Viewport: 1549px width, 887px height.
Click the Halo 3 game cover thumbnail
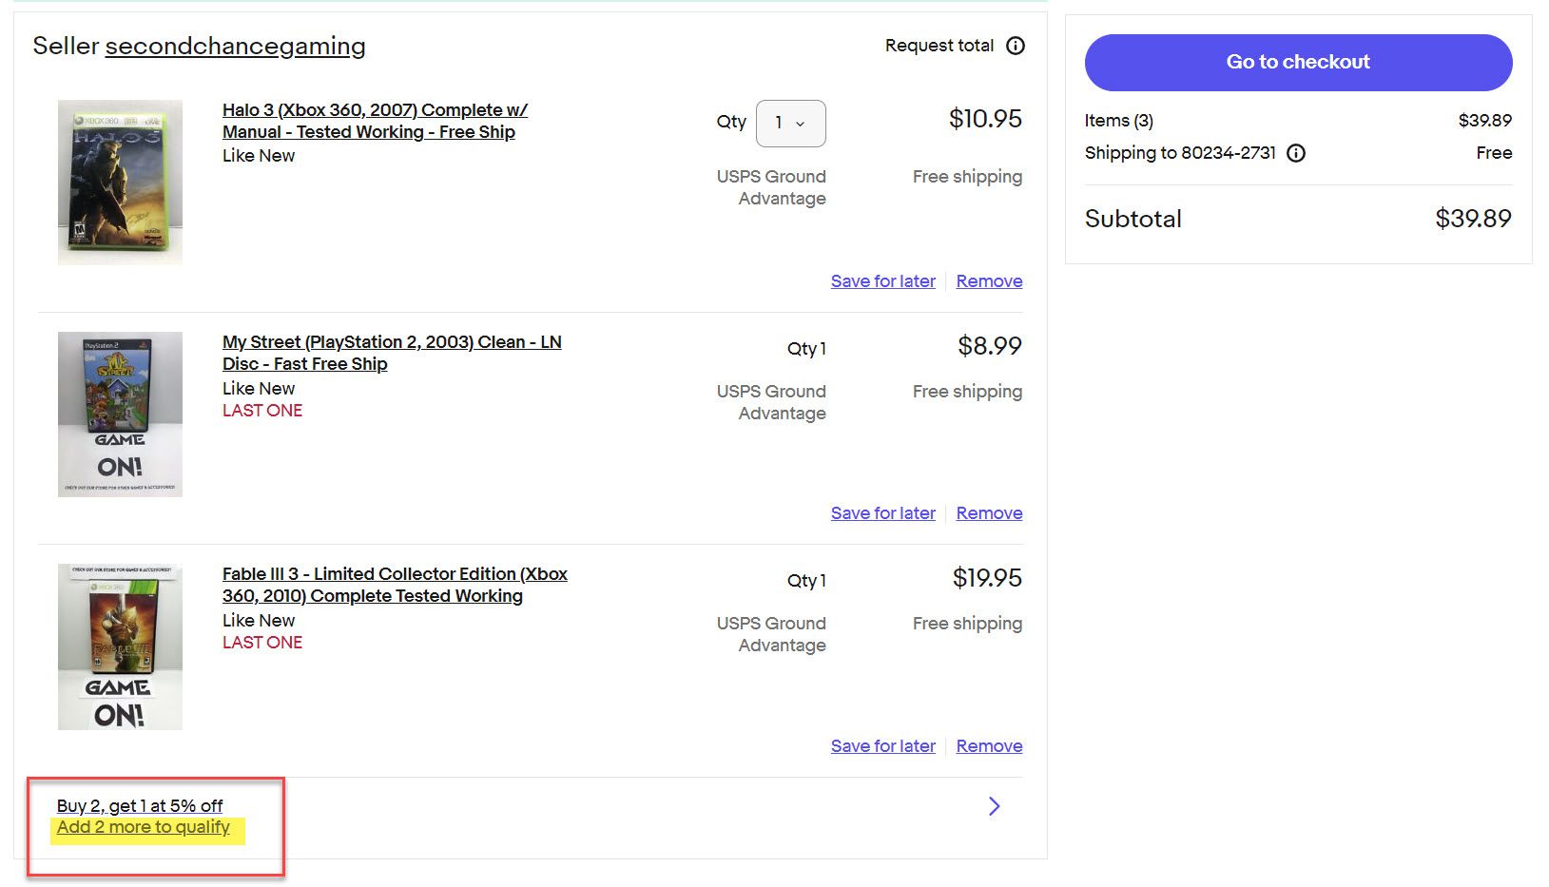[120, 182]
